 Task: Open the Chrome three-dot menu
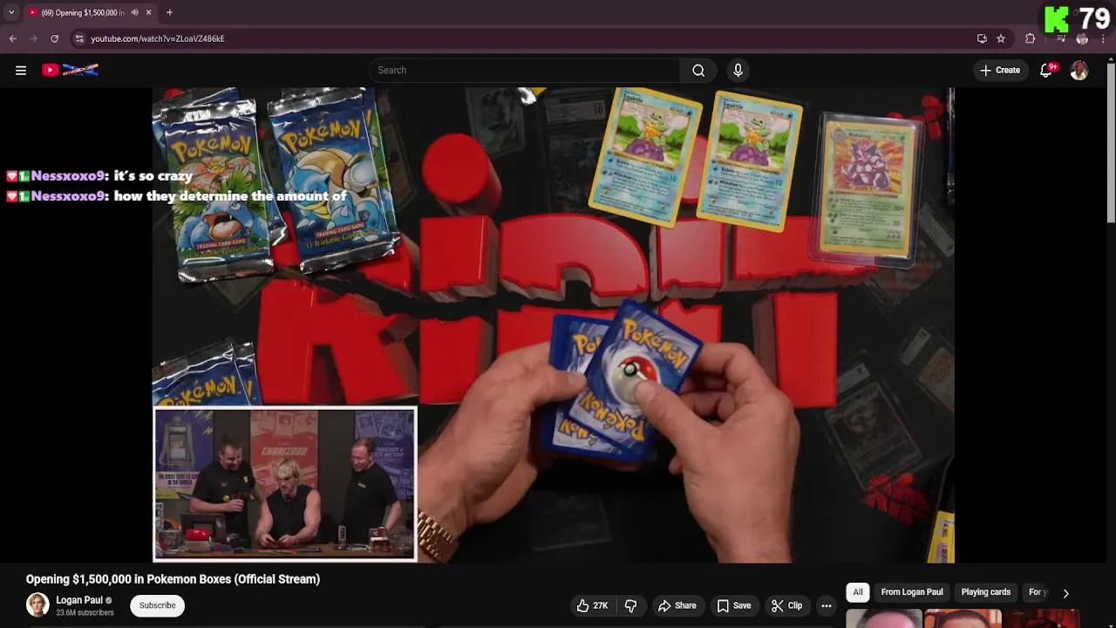1103,38
